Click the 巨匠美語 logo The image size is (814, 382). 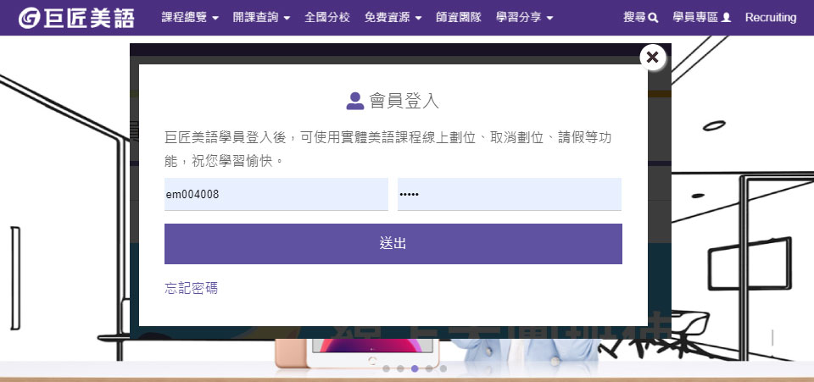click(x=76, y=18)
